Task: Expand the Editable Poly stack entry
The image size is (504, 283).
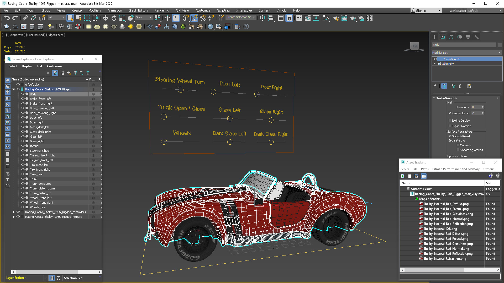Action: point(435,64)
